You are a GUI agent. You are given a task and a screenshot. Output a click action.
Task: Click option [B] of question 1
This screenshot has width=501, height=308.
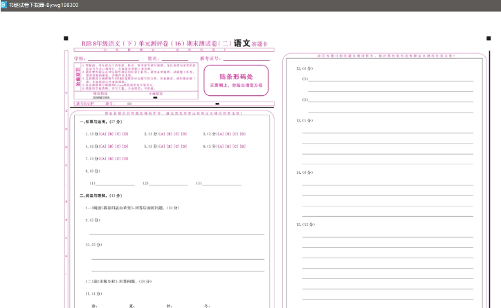click(111, 134)
